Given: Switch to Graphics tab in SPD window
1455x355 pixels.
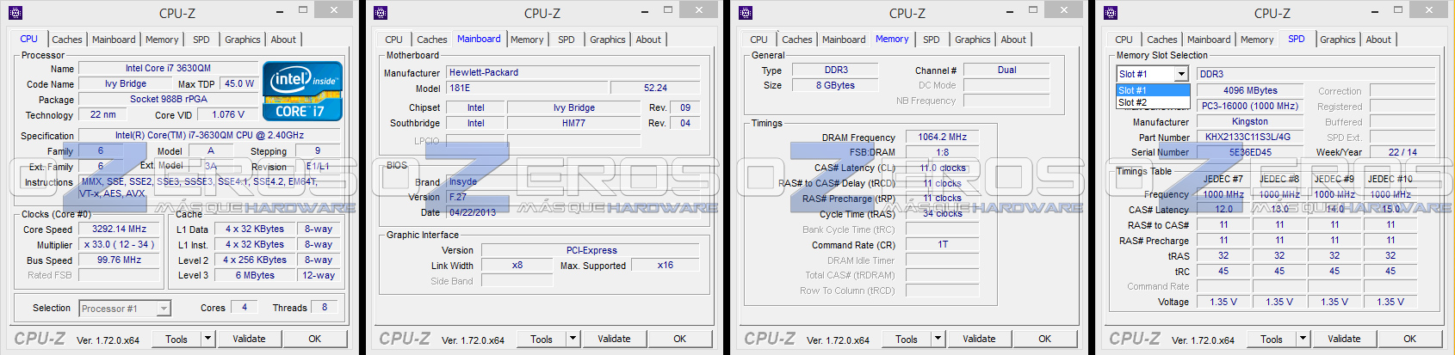Looking at the screenshot, I should tap(1337, 40).
